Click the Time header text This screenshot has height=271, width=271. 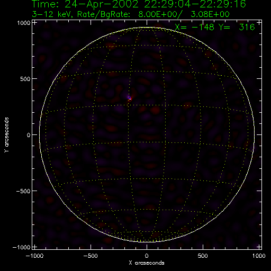[x=139, y=4]
